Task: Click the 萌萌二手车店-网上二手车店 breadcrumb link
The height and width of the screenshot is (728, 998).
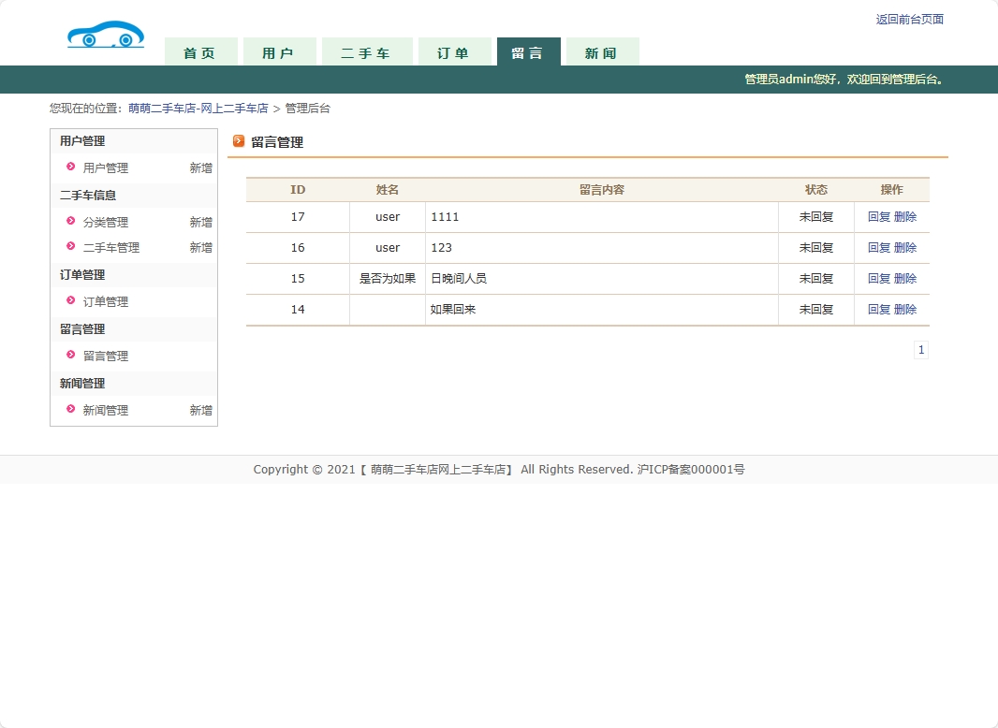Action: 198,109
